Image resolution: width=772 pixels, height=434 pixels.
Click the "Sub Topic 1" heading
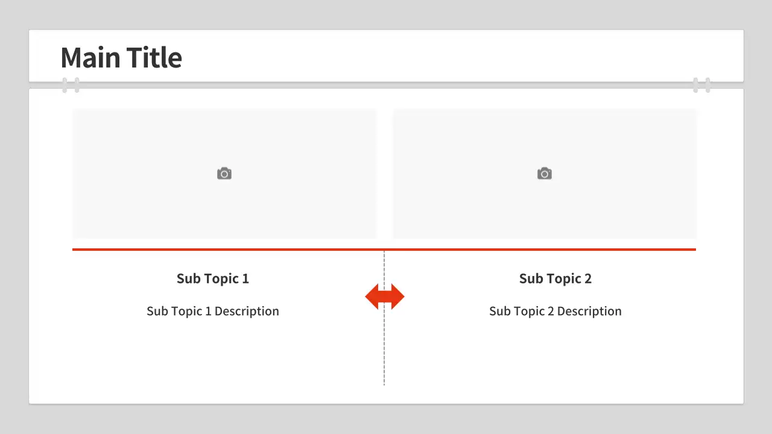click(213, 278)
